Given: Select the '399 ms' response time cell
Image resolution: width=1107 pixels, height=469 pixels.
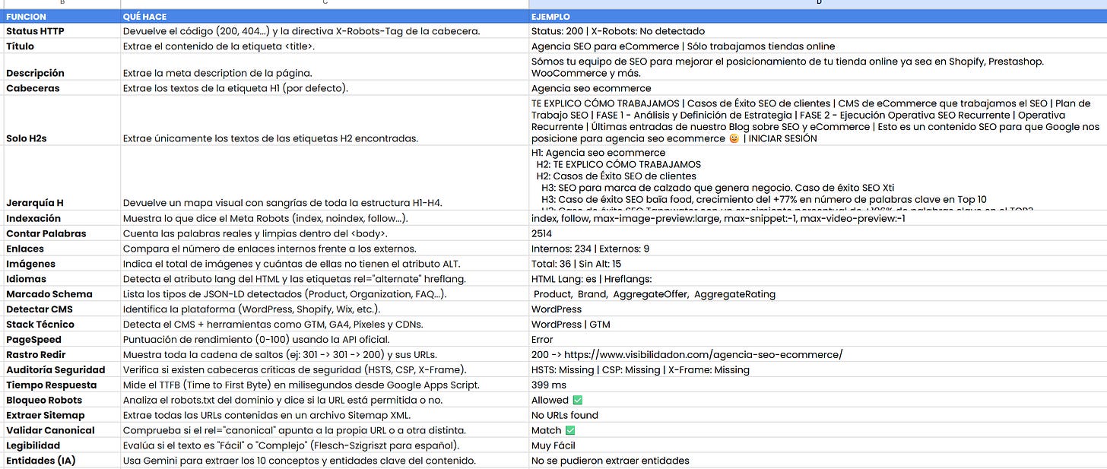Looking at the screenshot, I should pyautogui.click(x=817, y=385).
